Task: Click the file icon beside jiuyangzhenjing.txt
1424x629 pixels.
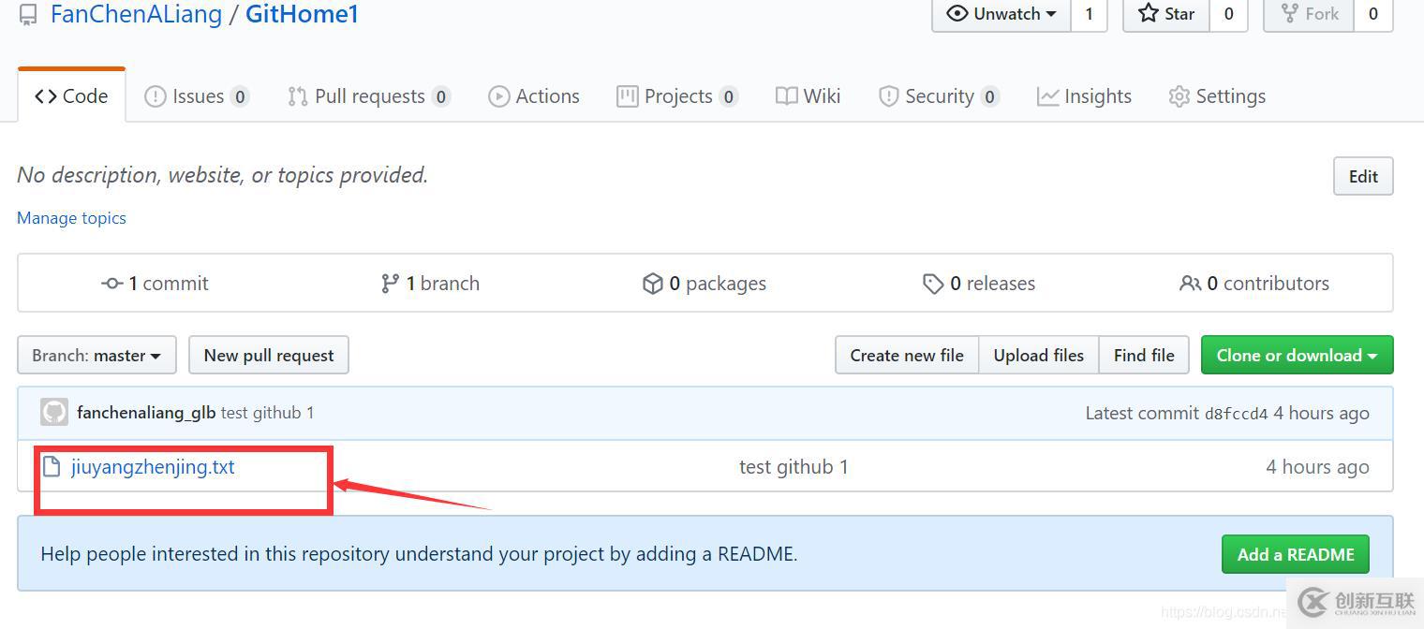Action: (x=52, y=467)
